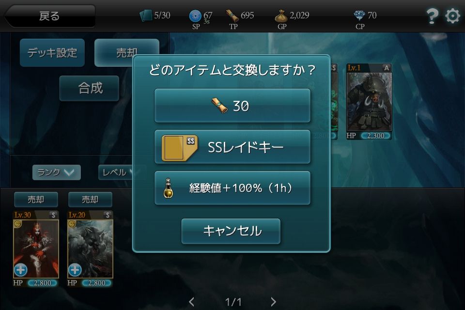This screenshot has width=465, height=310.
Task: Go to previous page arrow
Action: [192, 302]
